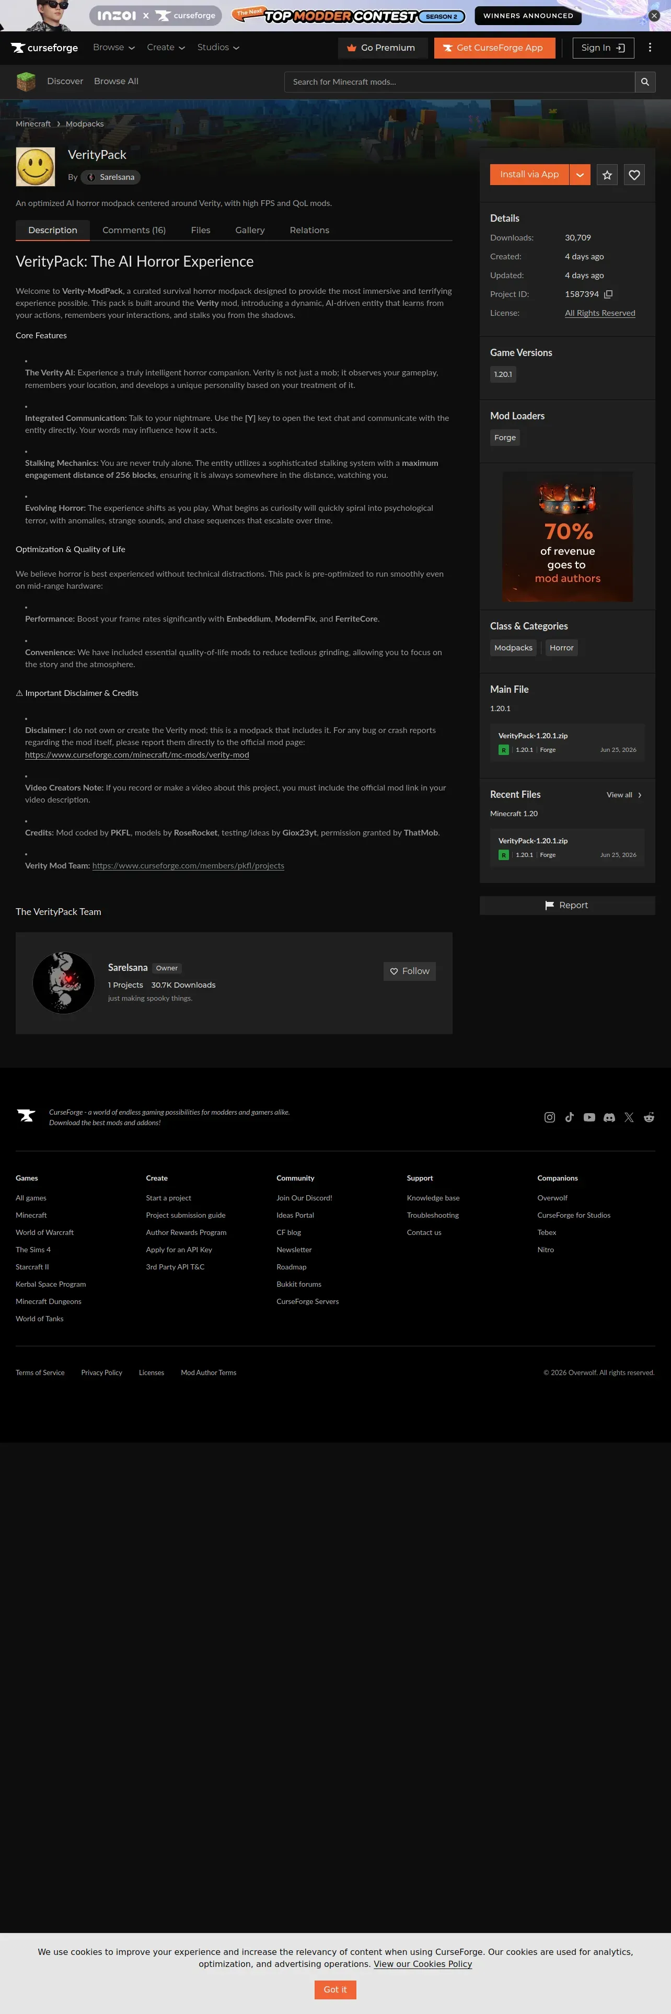671x2014 pixels.
Task: Close the top banner advertisement
Action: (x=655, y=16)
